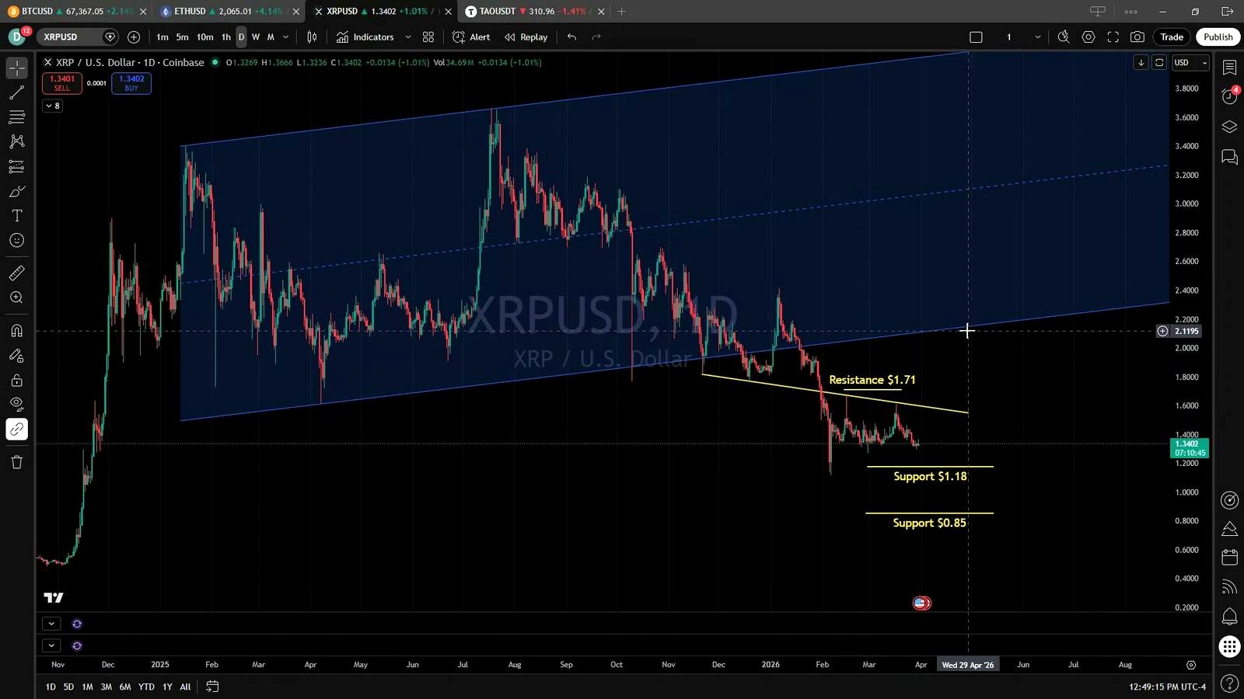This screenshot has height=699, width=1244.
Task: Open the alerts clock panel
Action: (1229, 96)
